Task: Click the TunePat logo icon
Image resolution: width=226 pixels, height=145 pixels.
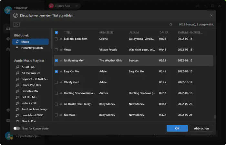Action: pos(8,10)
